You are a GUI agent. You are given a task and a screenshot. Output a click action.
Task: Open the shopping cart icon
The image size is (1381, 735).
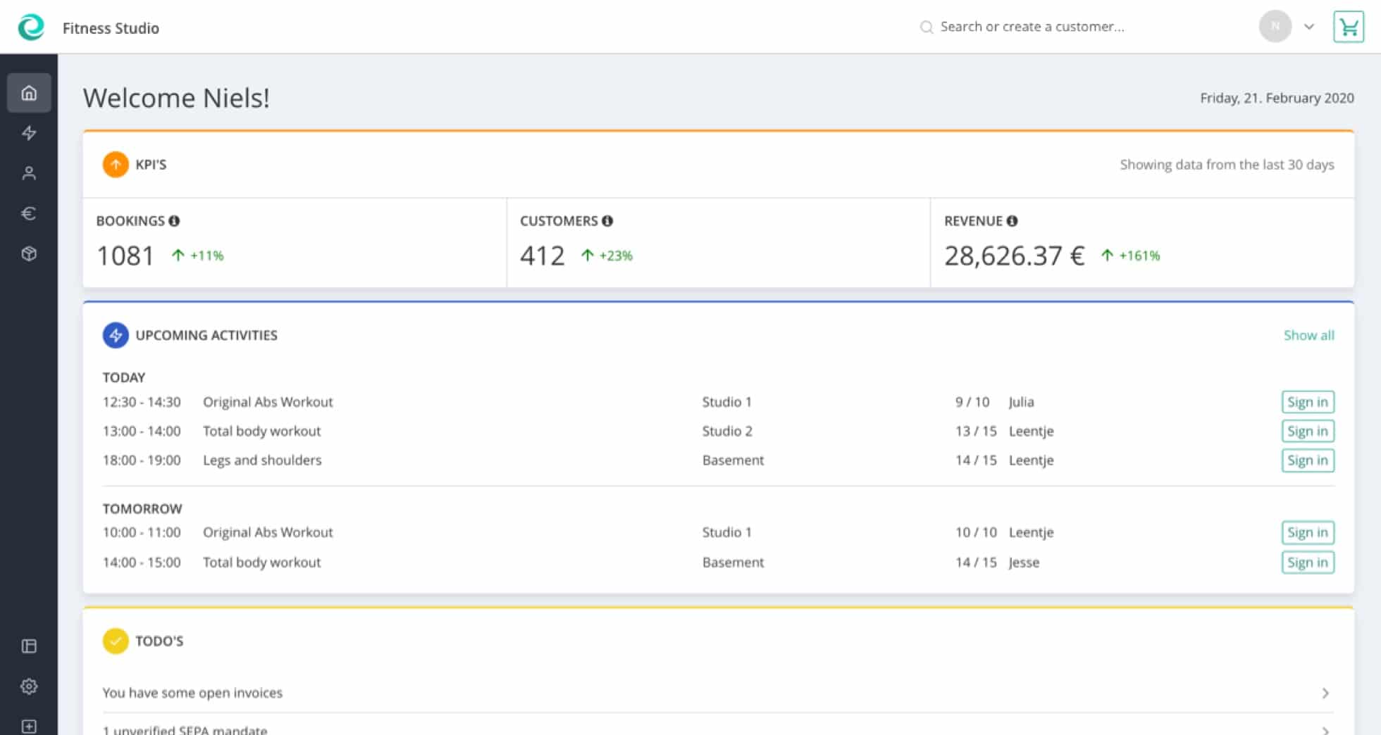1349,27
